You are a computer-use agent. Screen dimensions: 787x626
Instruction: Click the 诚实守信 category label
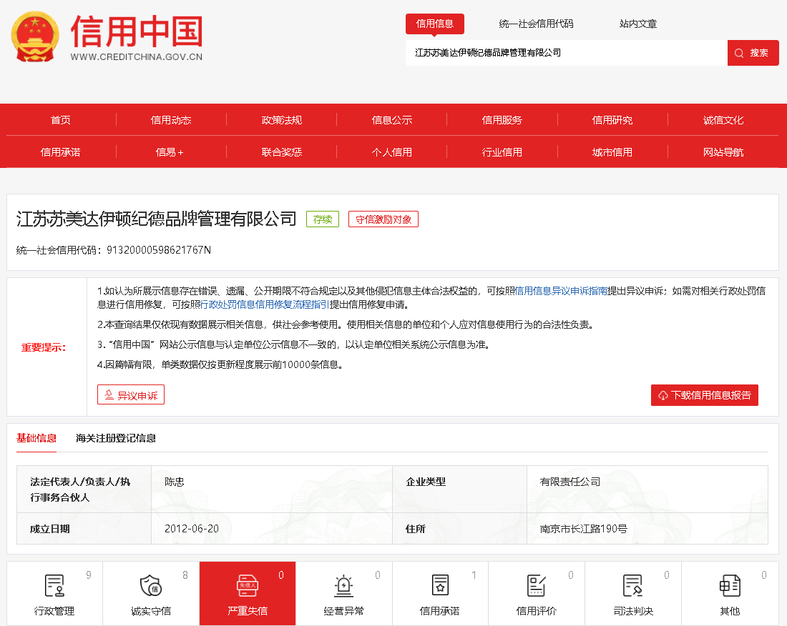click(150, 611)
